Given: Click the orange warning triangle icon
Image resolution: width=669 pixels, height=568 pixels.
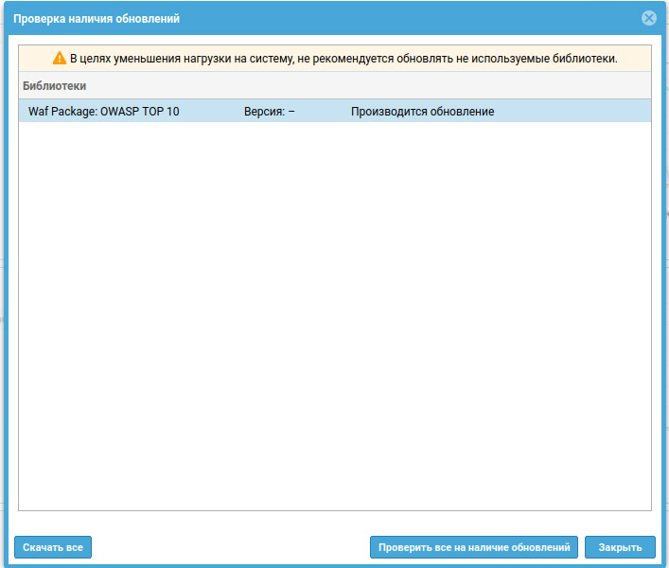Looking at the screenshot, I should coord(60,59).
